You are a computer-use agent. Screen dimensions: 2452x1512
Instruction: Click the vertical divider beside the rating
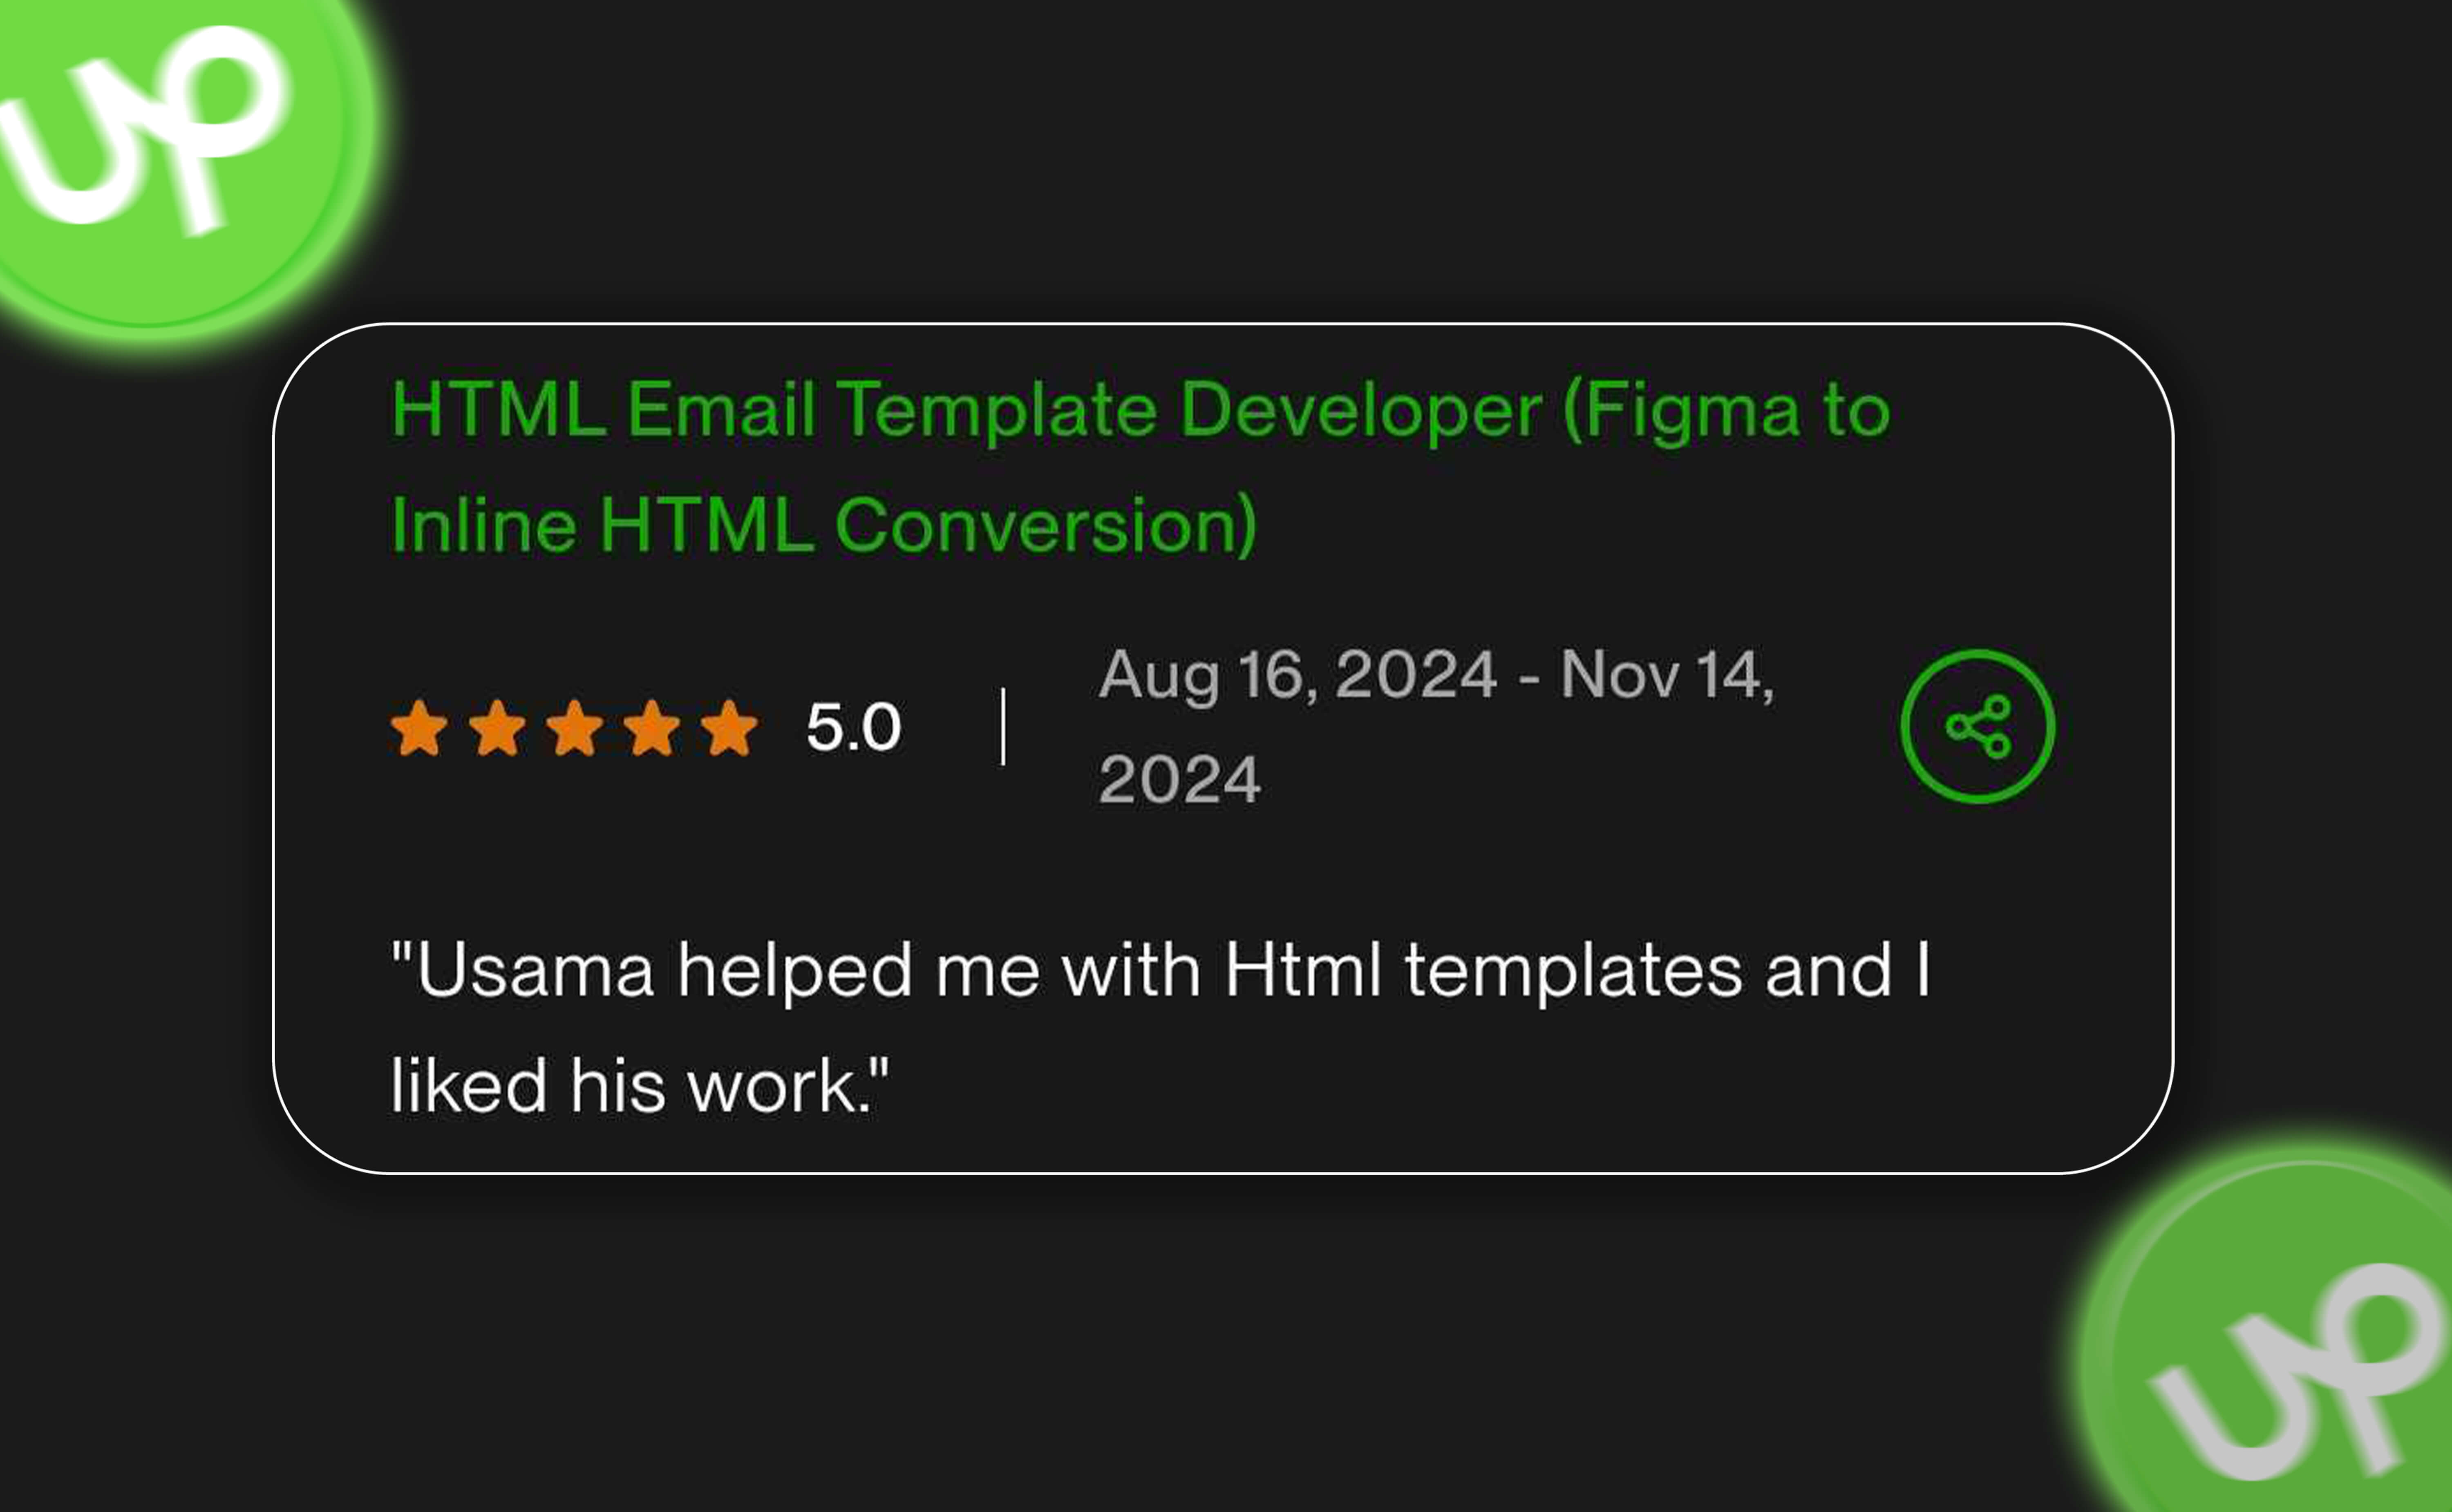pyautogui.click(x=1003, y=727)
